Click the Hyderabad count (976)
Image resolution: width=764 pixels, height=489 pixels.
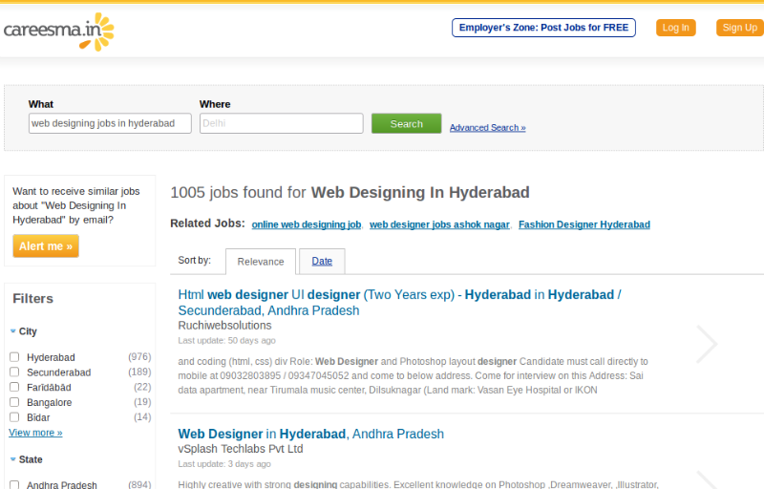pyautogui.click(x=139, y=357)
